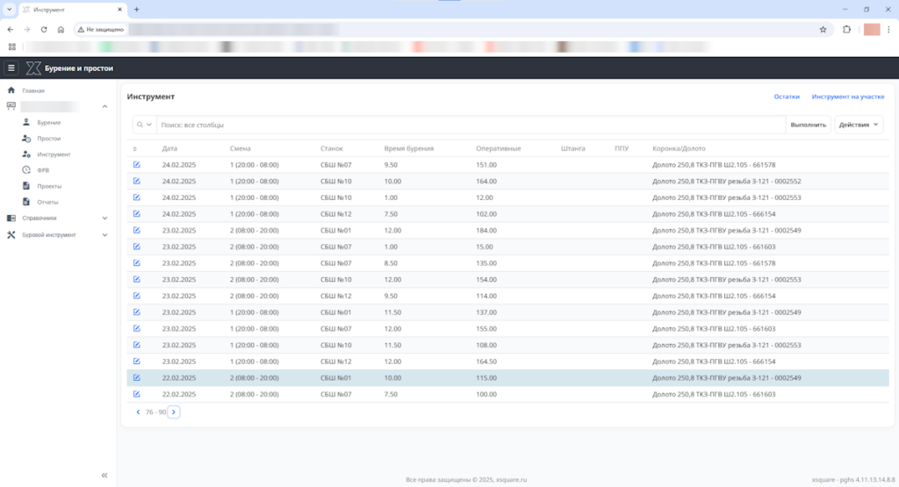The height and width of the screenshot is (487, 899).
Task: Collapse the sidebar with the double-chevron icon
Action: pos(104,475)
